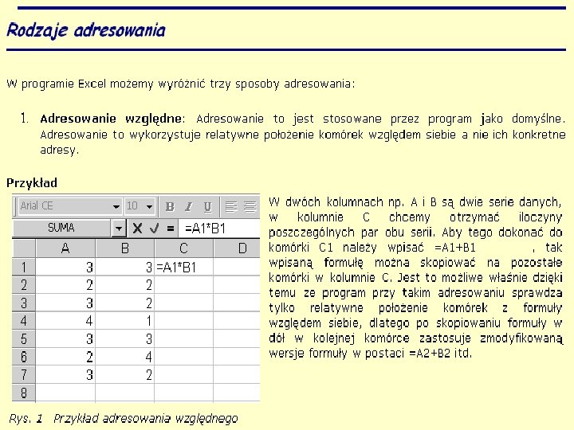Click the Rodzaje adresowania heading
The image size is (574, 430).
[x=86, y=30]
